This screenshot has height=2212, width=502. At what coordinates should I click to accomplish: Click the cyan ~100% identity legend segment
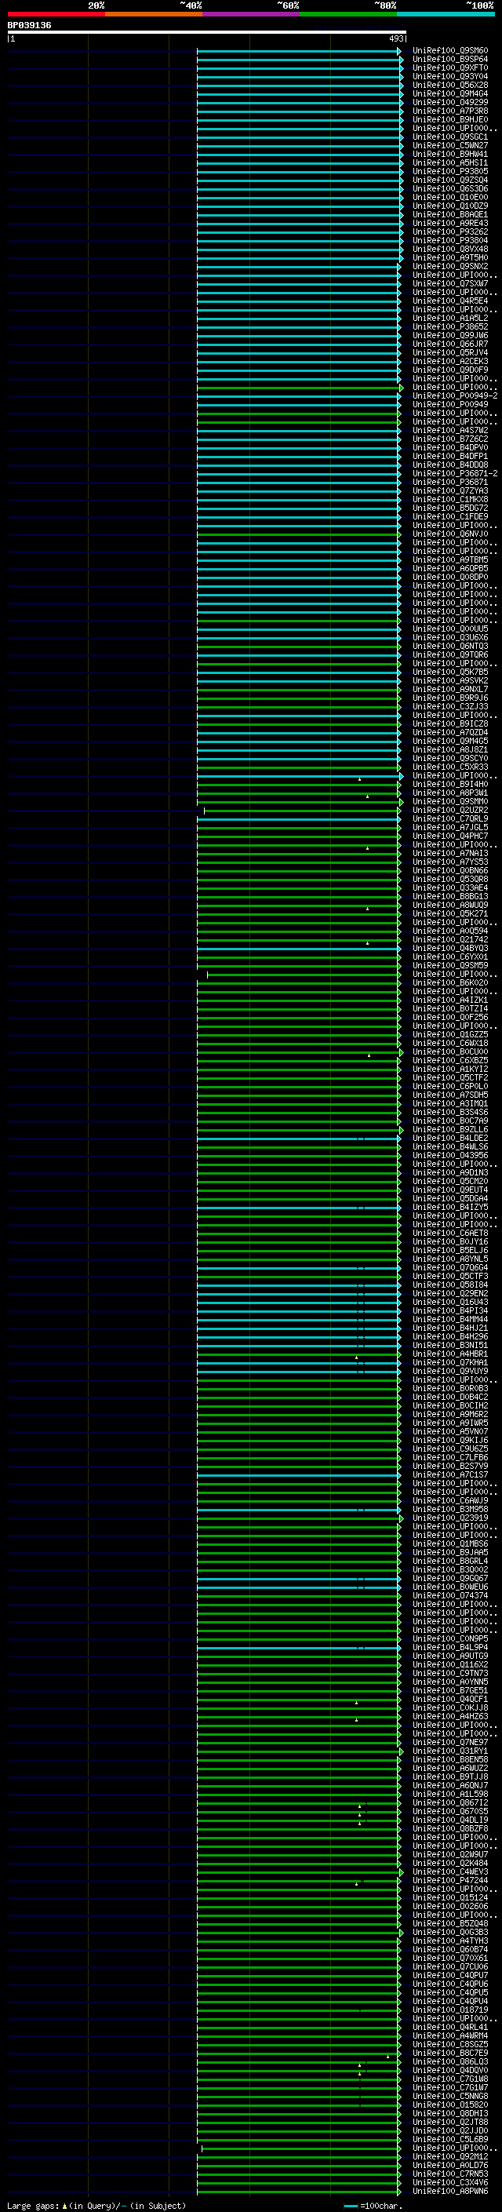coord(446,14)
